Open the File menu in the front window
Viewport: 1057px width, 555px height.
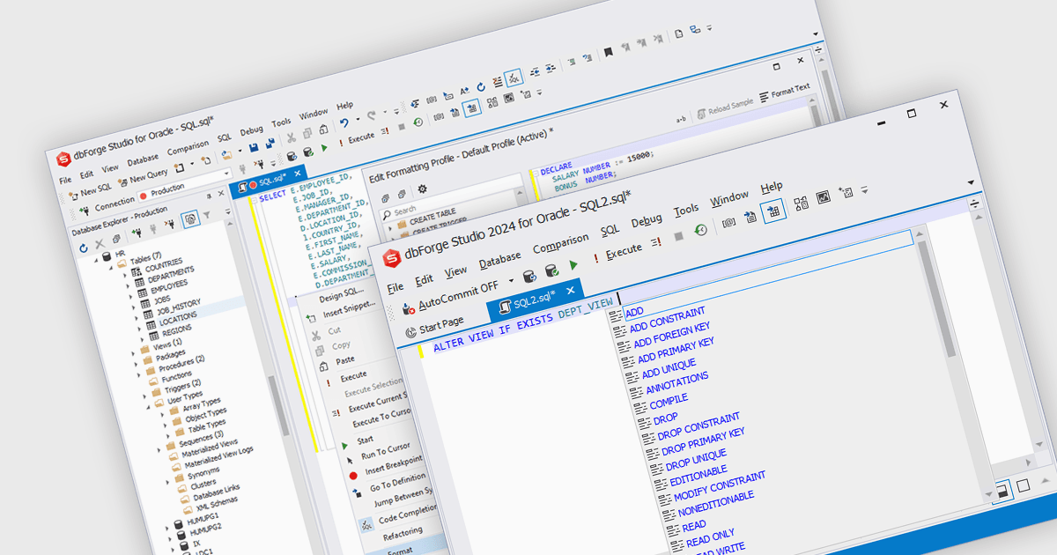click(395, 287)
